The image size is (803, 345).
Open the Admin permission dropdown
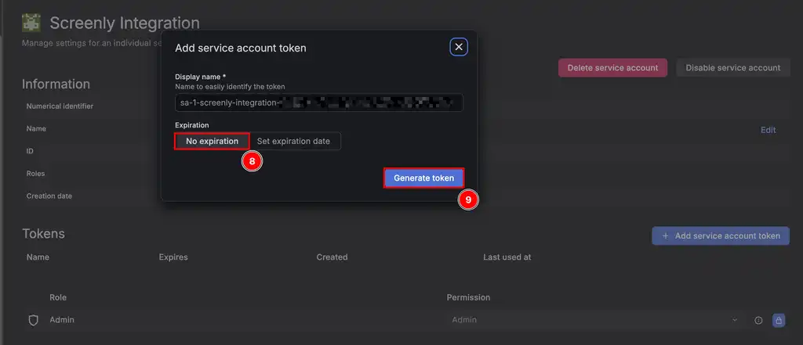click(594, 320)
